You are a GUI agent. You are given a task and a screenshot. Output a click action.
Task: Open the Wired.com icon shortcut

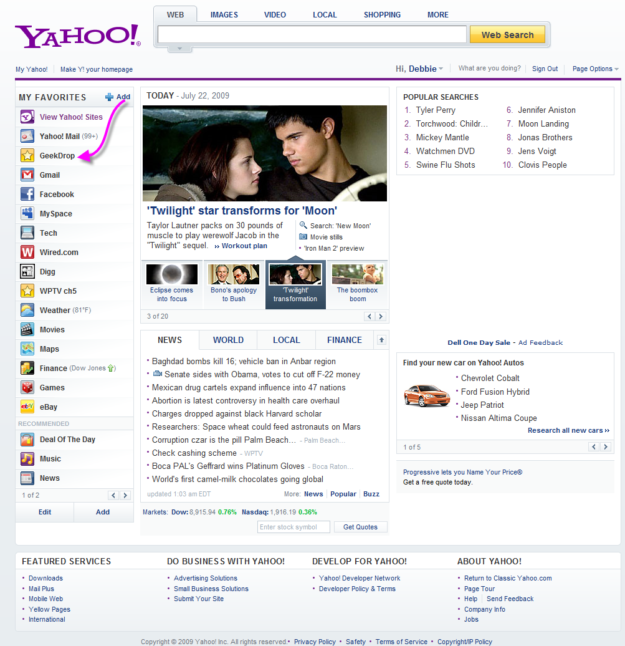27,253
